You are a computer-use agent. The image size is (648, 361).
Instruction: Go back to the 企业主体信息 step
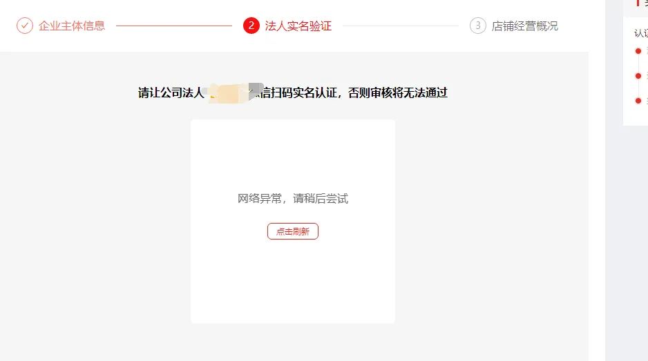point(72,26)
